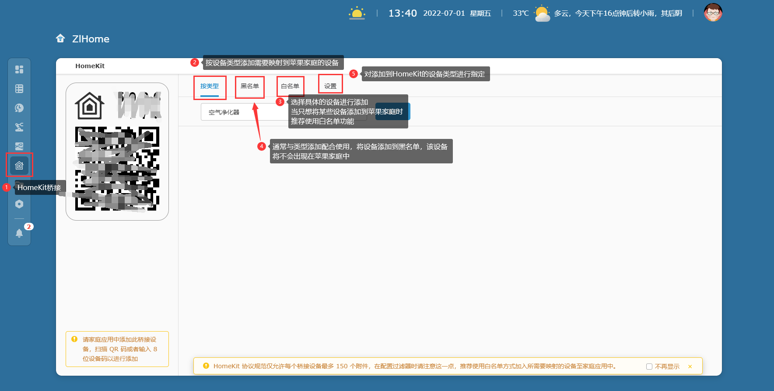
Task: Click the cloudy sun weather icon
Action: 542,14
